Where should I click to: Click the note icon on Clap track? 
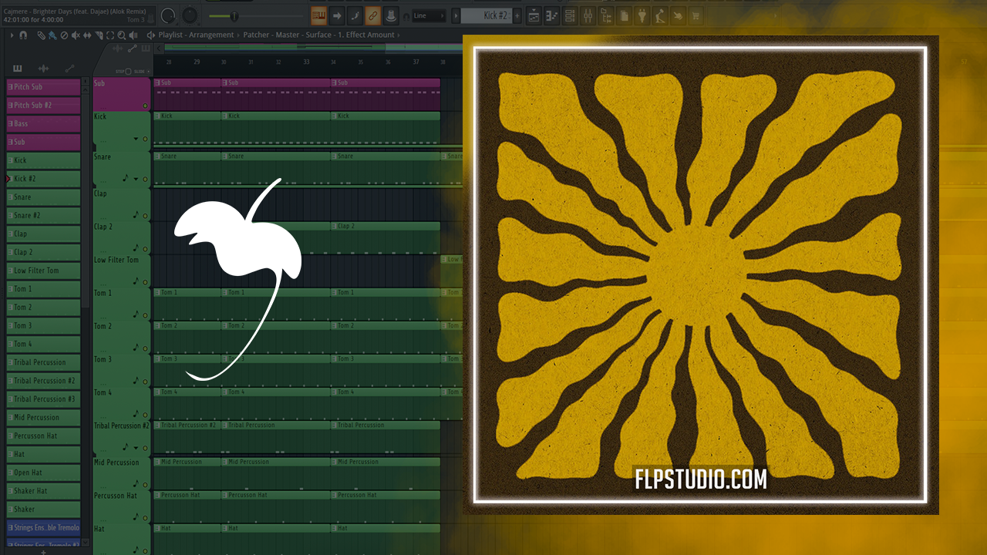[x=136, y=215]
